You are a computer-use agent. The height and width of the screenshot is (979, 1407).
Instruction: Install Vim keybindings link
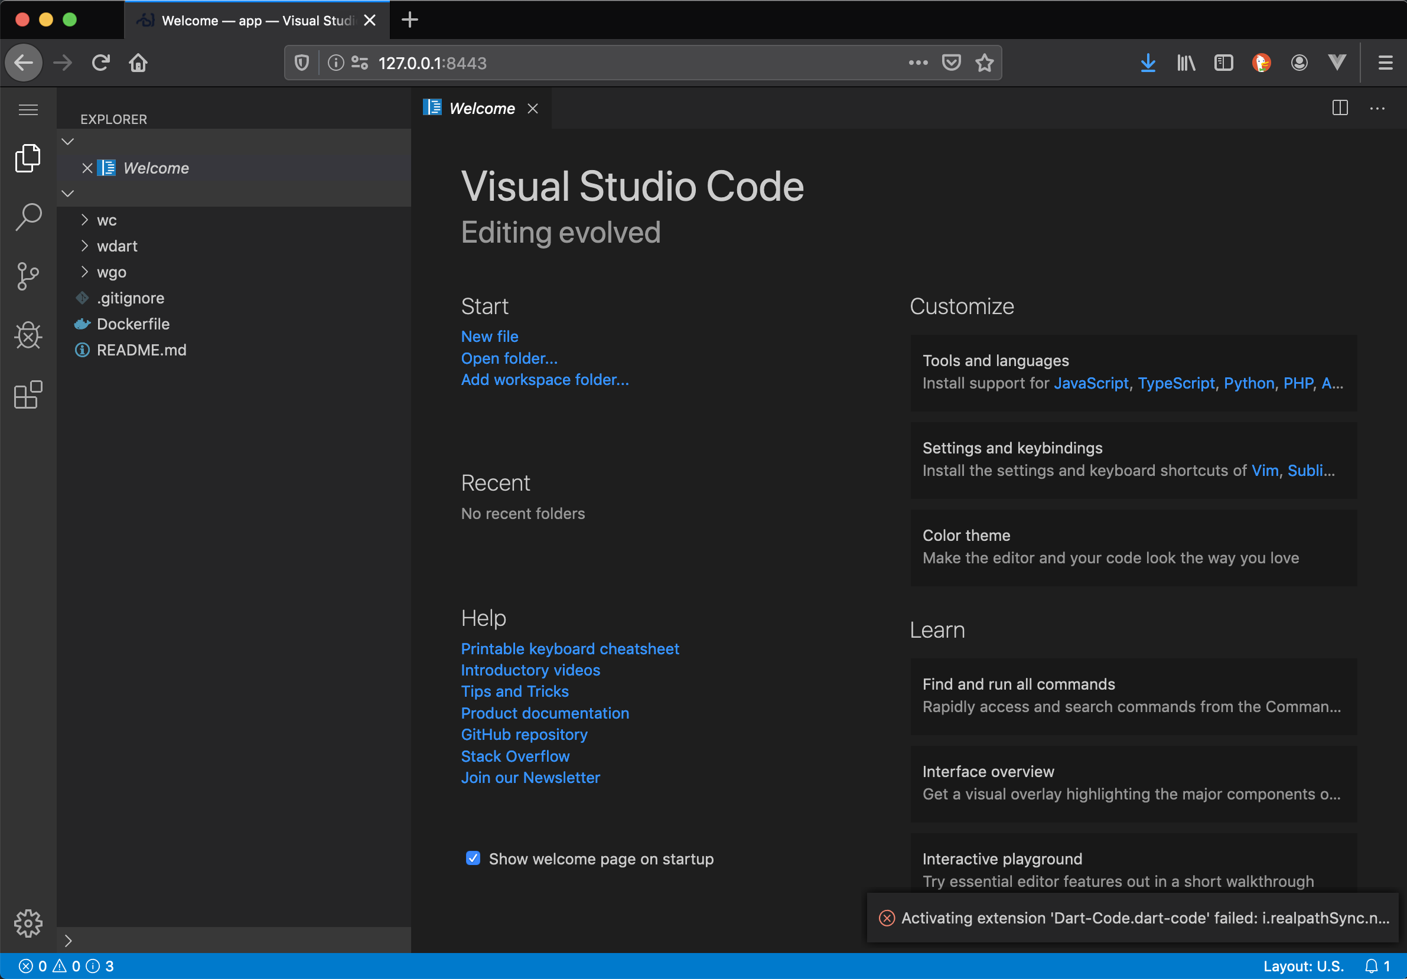1265,471
